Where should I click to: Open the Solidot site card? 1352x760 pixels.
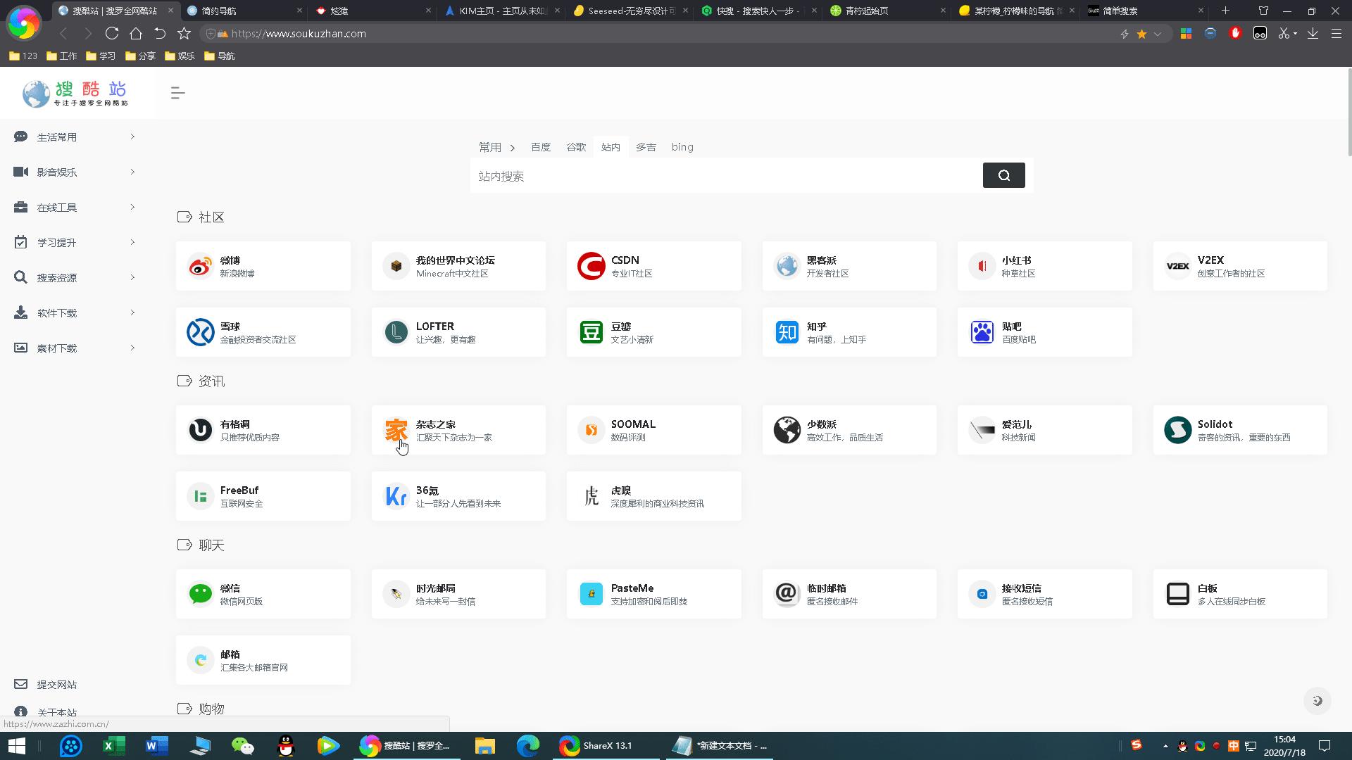click(x=1239, y=430)
